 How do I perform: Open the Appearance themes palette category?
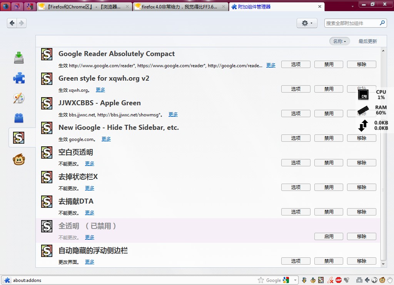click(19, 98)
